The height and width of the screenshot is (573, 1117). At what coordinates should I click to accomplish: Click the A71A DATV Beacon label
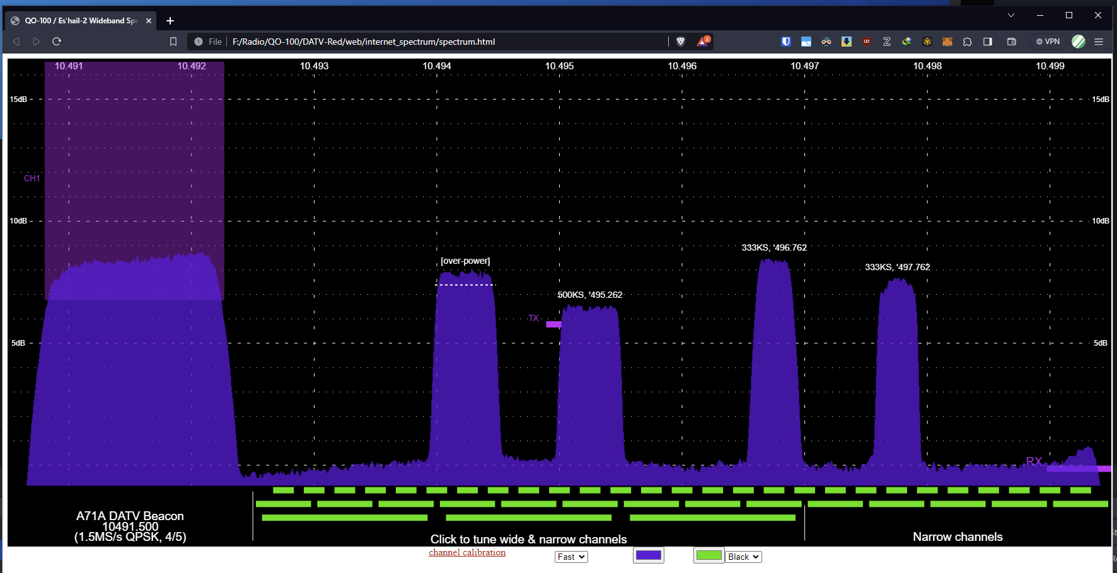pos(130,516)
